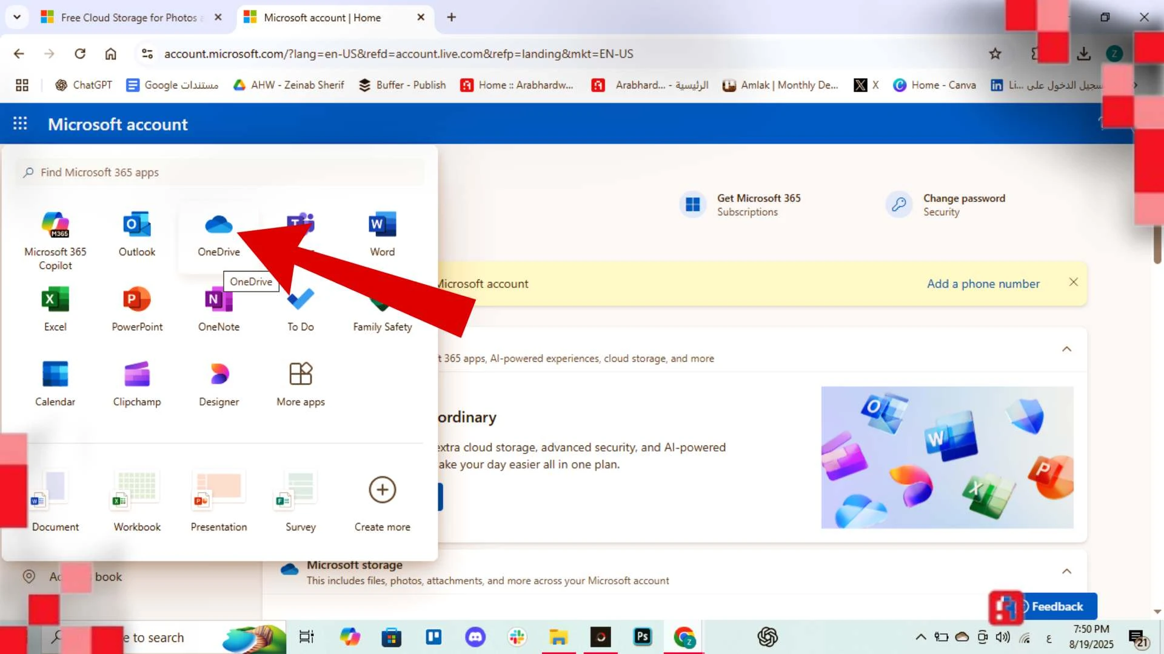Open Slack from taskbar
Screen dimensions: 1164x654
(x=517, y=637)
